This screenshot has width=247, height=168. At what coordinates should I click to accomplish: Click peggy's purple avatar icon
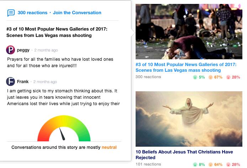pos(11,50)
